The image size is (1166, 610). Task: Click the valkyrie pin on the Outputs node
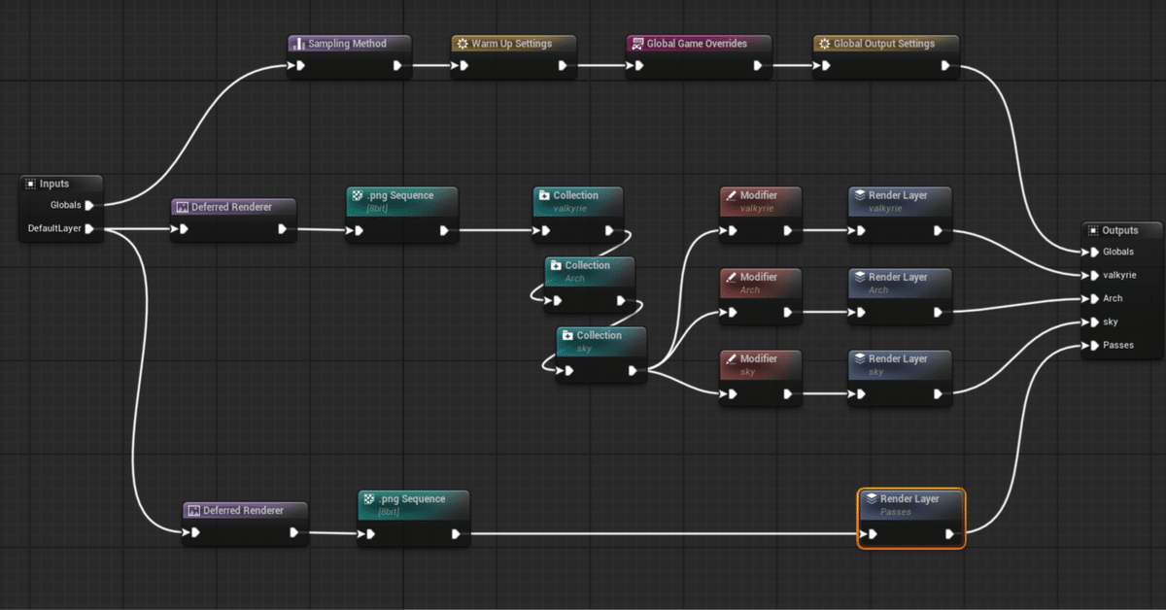click(1094, 275)
